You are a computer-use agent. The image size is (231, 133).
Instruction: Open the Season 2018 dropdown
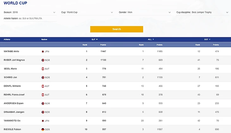click(x=29, y=12)
